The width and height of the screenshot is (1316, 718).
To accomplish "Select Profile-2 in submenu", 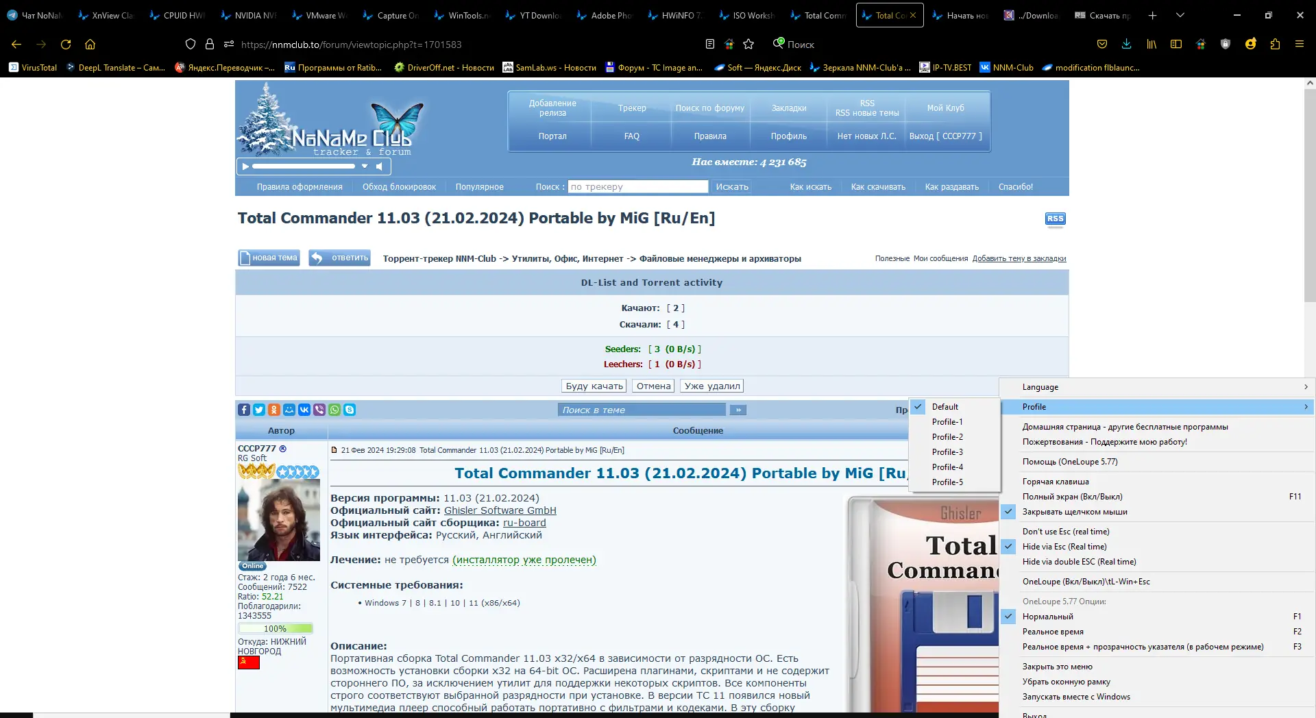I will [x=954, y=437].
